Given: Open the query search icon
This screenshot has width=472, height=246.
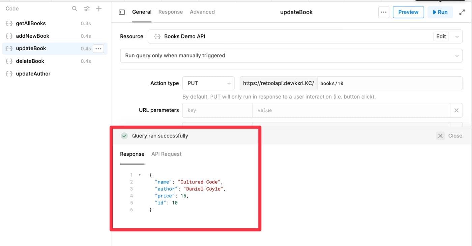Looking at the screenshot, I should pyautogui.click(x=74, y=8).
